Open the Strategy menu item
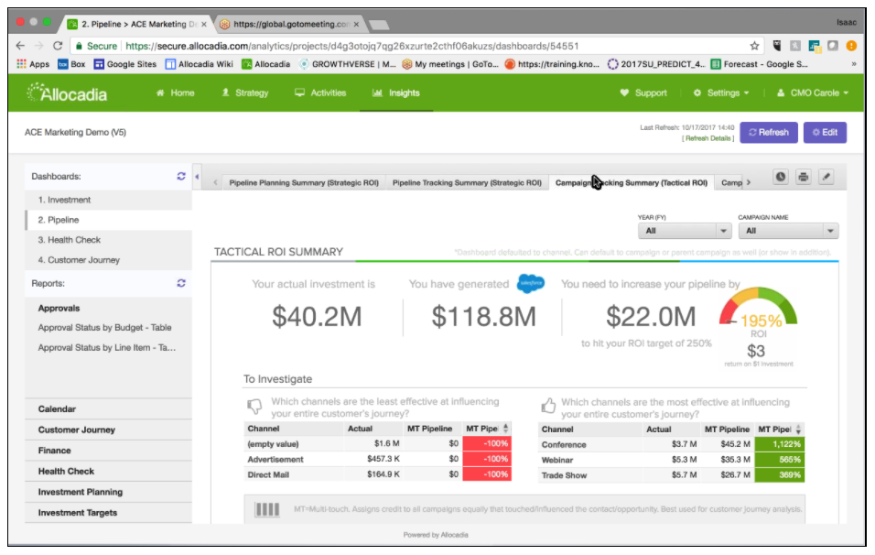 245,93
